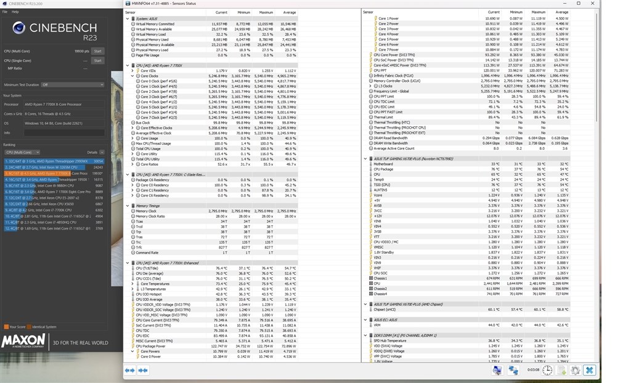Select the Intel Xeon W-3265M ranking entry
Image resolution: width=631 pixels, height=383 pixels.
tap(54, 167)
